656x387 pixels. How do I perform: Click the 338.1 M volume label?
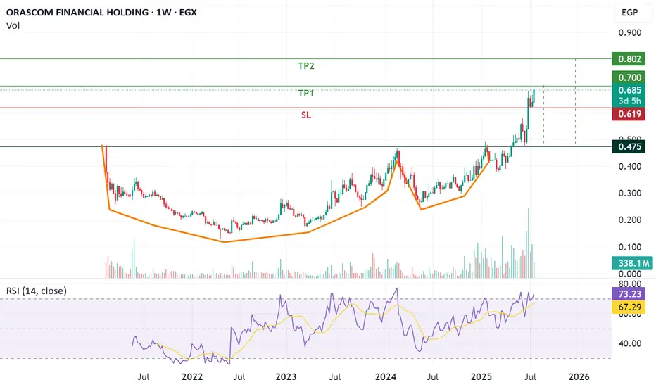click(x=633, y=263)
